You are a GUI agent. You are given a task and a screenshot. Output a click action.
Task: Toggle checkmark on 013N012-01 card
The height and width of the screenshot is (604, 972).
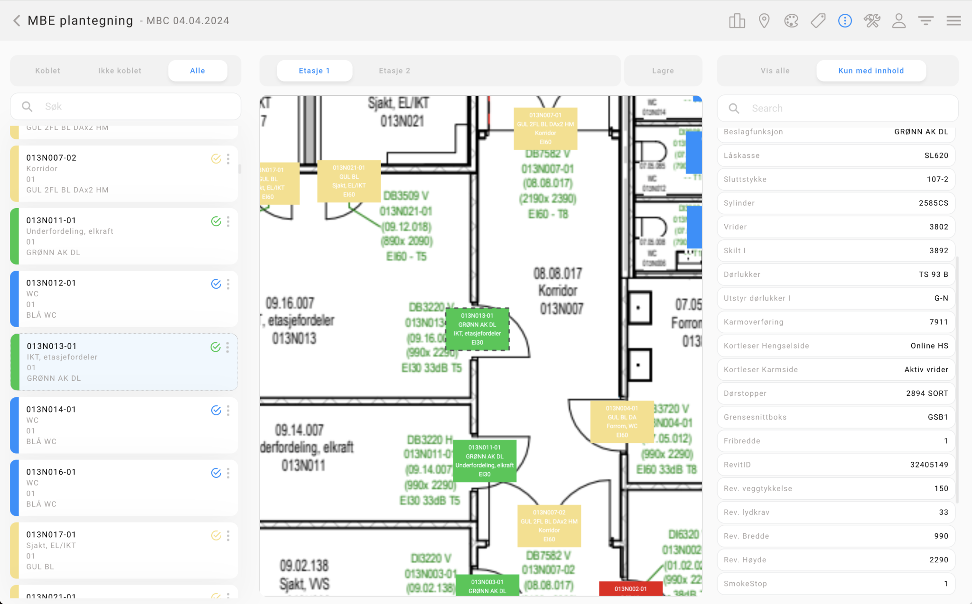click(x=216, y=284)
